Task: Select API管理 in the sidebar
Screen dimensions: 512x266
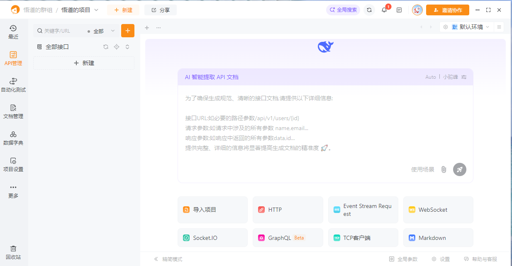Action: tap(13, 58)
